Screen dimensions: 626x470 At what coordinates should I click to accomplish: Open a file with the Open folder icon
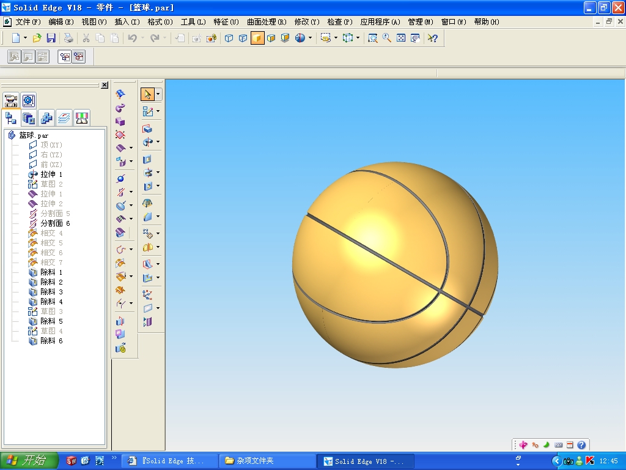pos(37,38)
